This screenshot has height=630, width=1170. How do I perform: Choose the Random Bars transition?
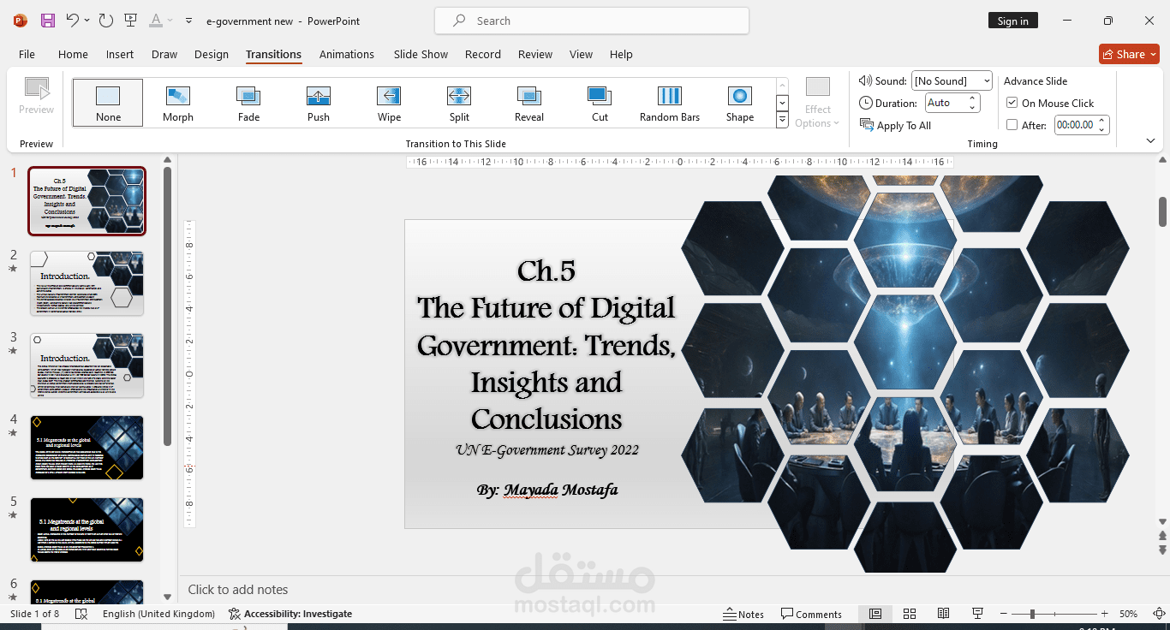coord(669,103)
